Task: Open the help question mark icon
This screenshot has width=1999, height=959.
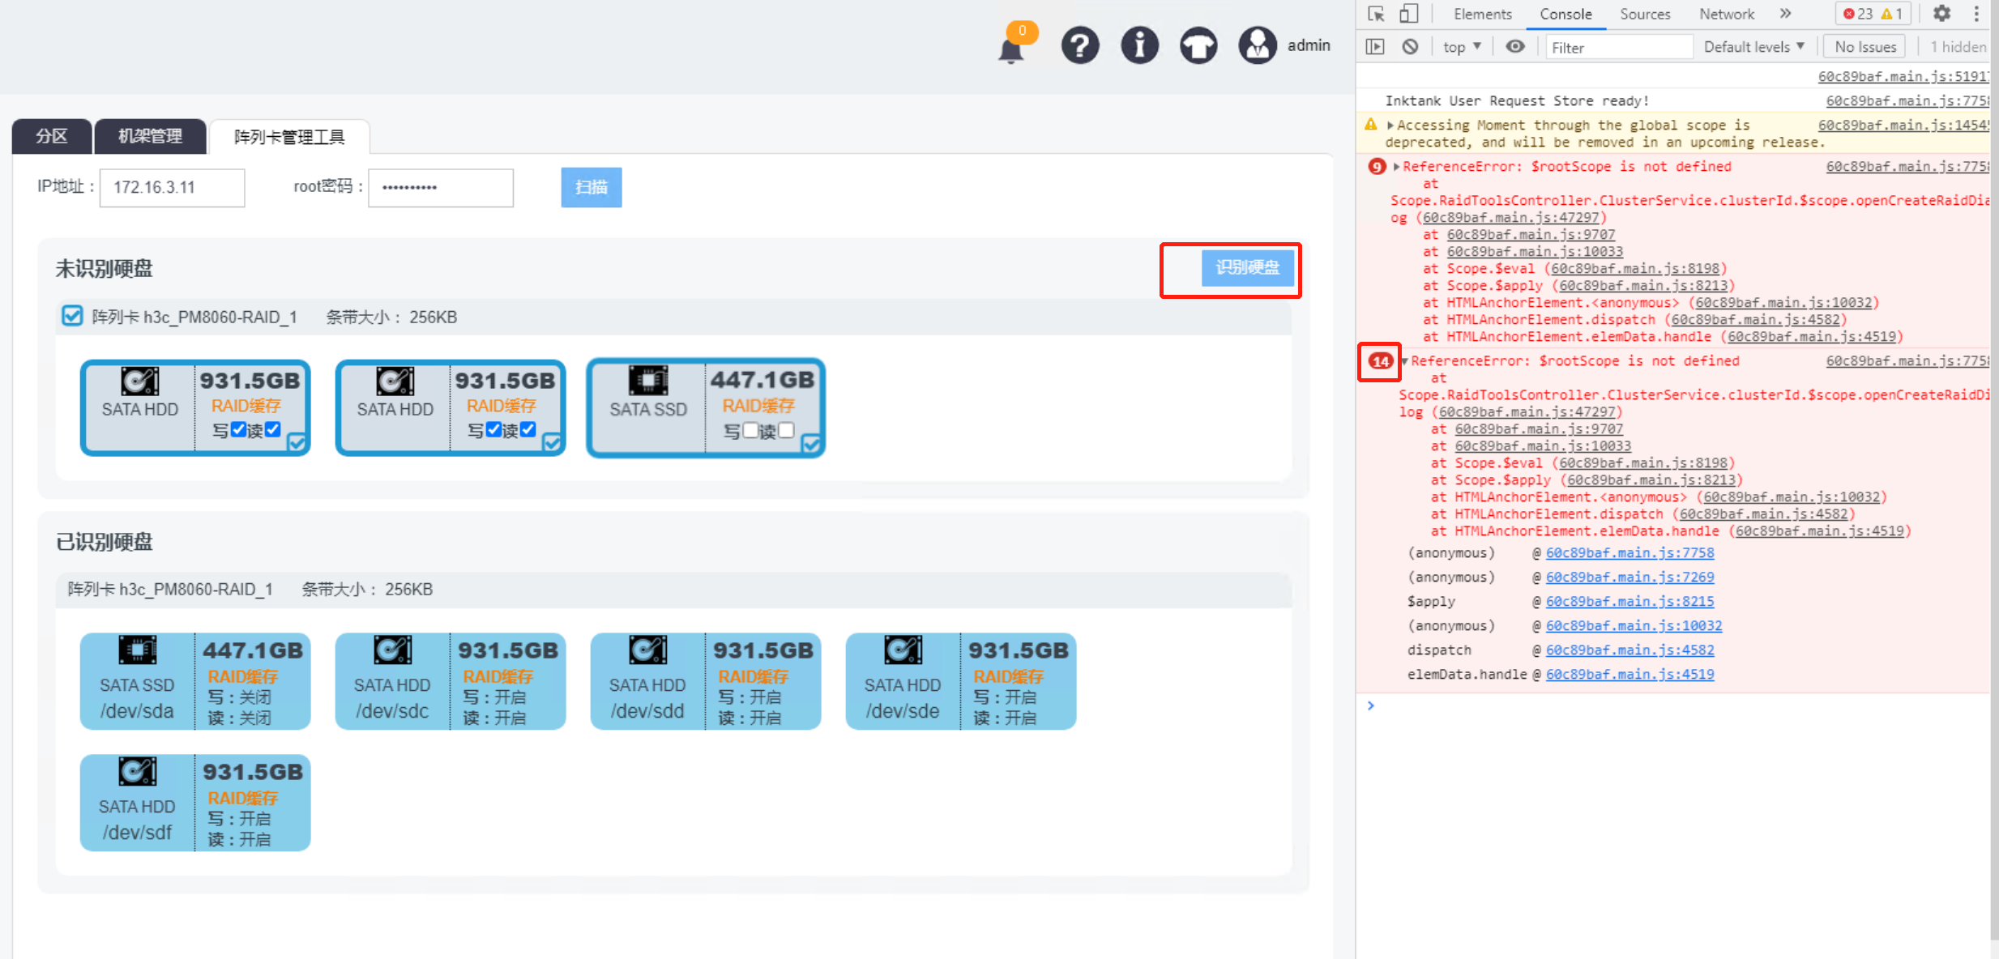Action: click(1080, 45)
